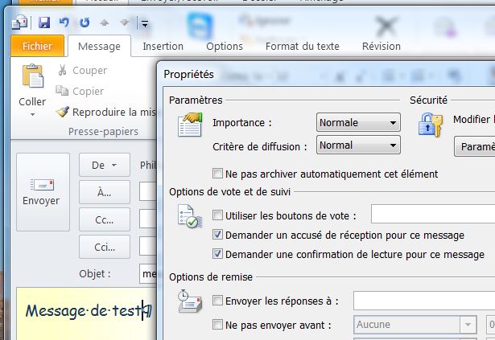
Task: Expand the Coller paste options arrow
Action: click(x=32, y=114)
